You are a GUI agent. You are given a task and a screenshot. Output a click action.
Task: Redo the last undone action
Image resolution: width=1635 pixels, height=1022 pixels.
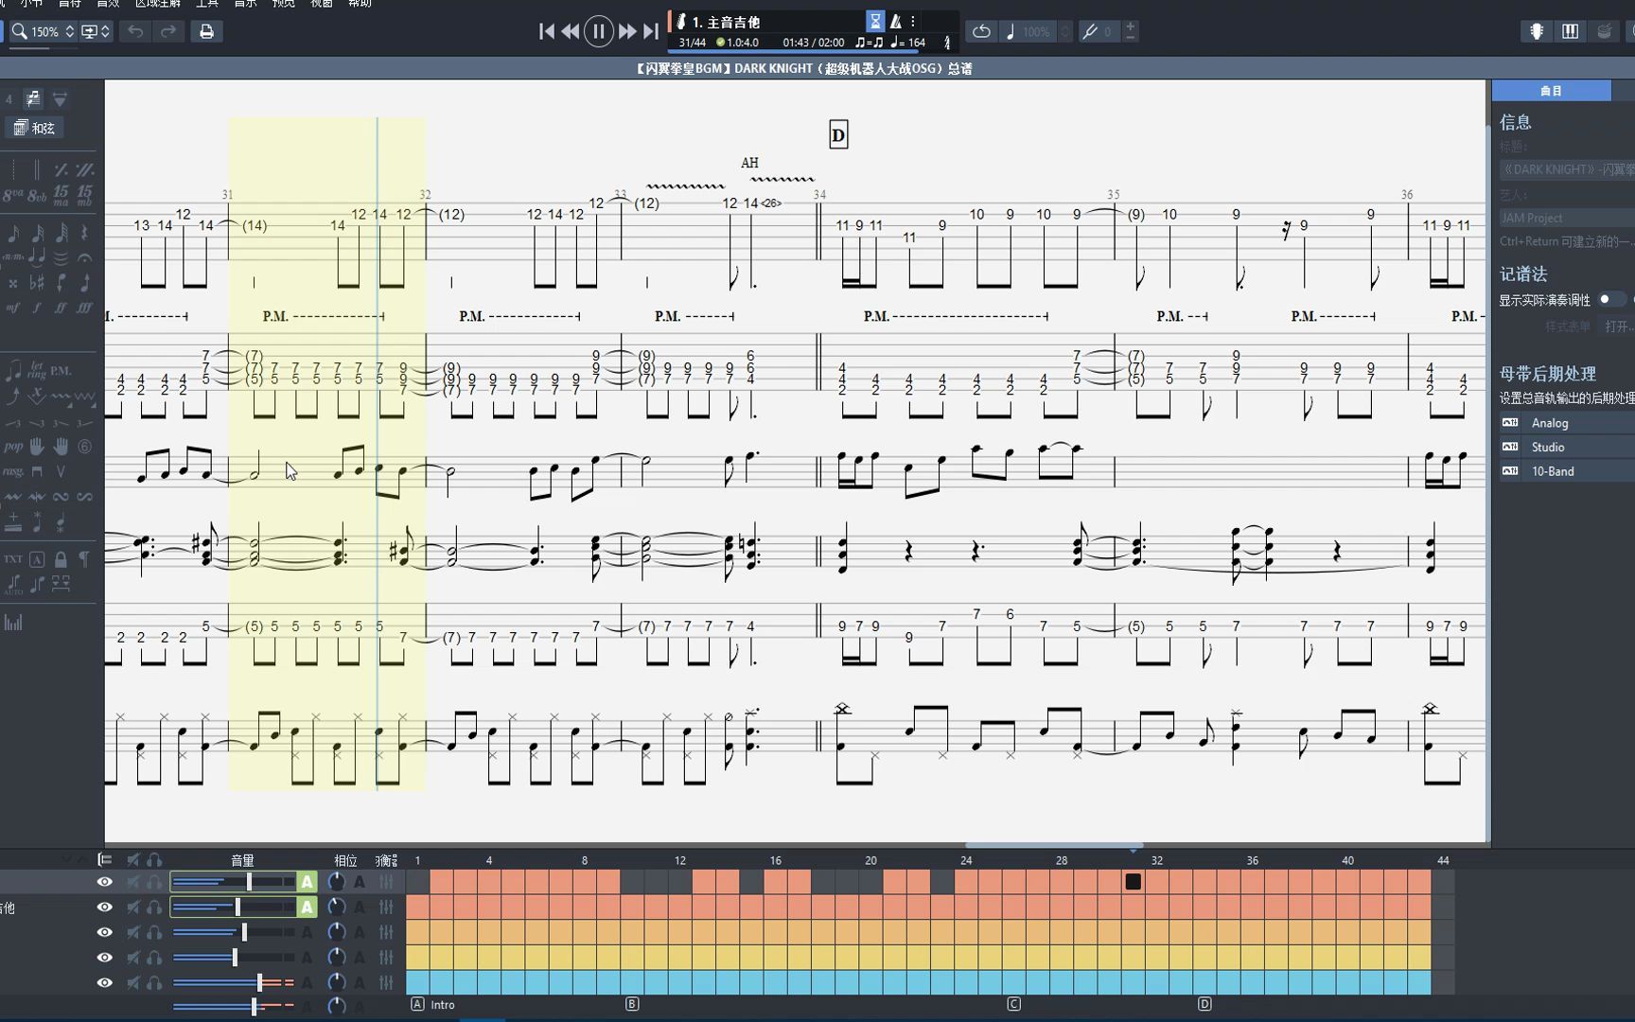pos(168,31)
